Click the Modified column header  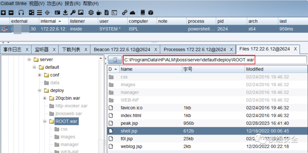tap(276, 69)
